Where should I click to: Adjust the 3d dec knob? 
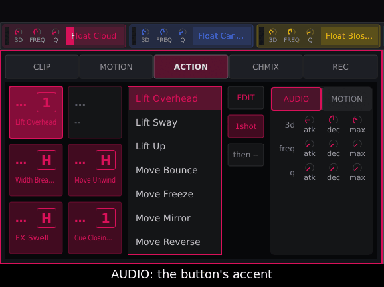(333, 120)
